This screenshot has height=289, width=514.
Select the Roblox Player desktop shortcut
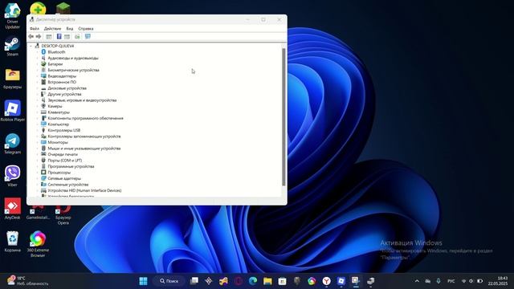(13, 111)
